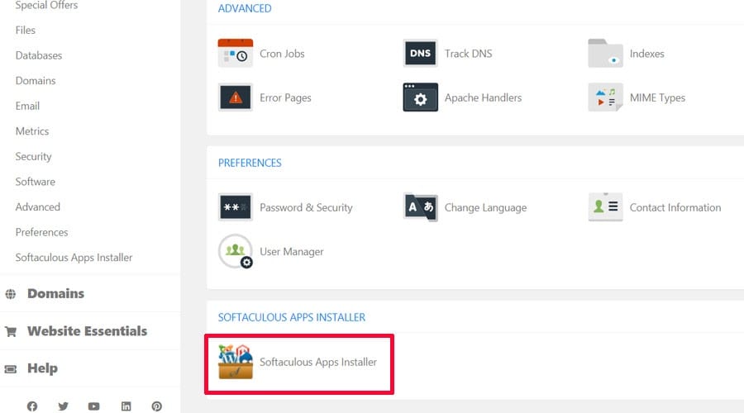The image size is (744, 413).
Task: Open the Softaculous toolbox icon
Action: [236, 362]
